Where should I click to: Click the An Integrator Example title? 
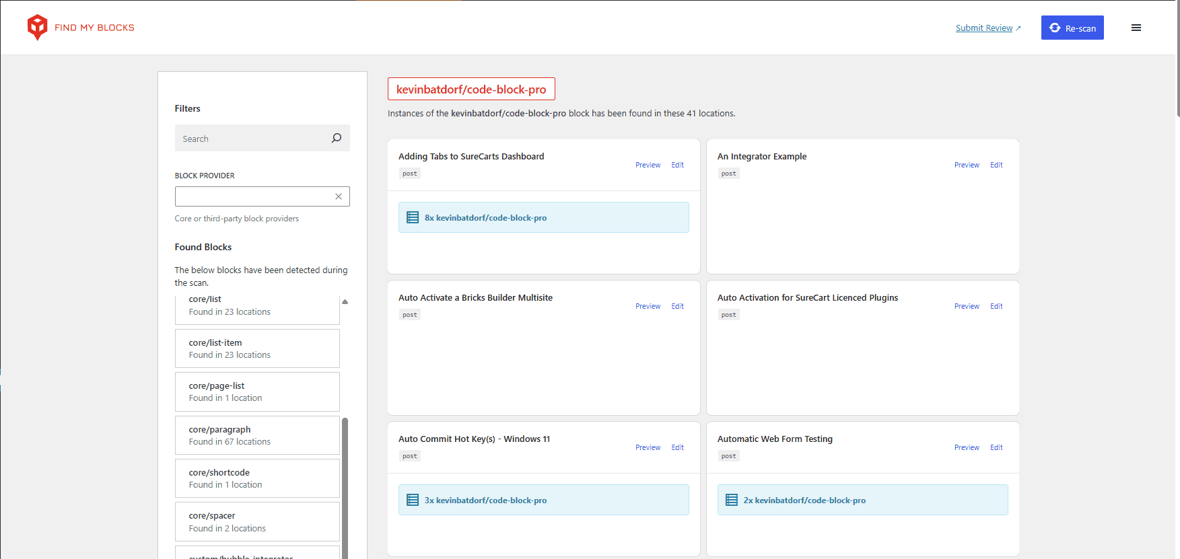(762, 156)
